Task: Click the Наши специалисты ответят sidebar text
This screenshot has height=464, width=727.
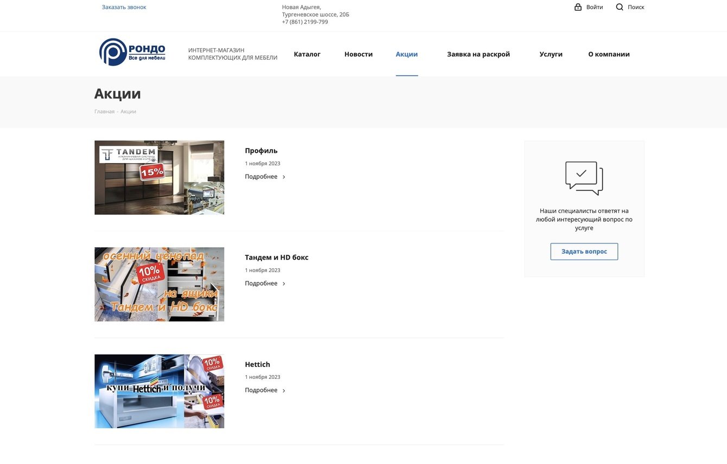Action: pos(584,220)
